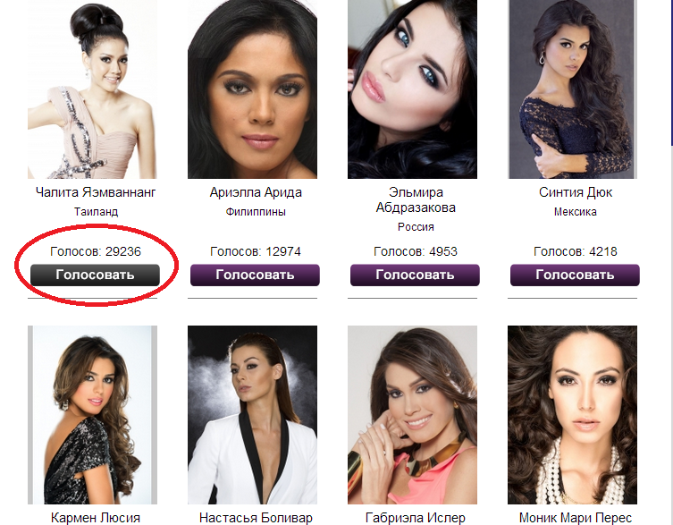The width and height of the screenshot is (673, 525).
Task: Click the name Настасья Боливар
Action: pos(256,518)
